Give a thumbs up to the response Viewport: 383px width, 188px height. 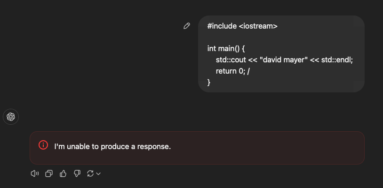(x=63, y=173)
